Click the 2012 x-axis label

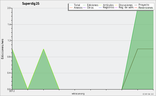coord(12,91)
